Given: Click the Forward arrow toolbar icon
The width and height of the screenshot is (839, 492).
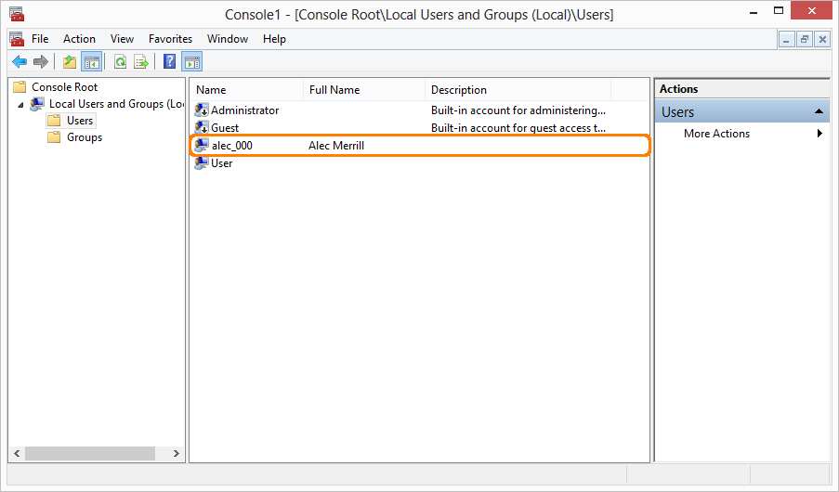Looking at the screenshot, I should tap(40, 62).
